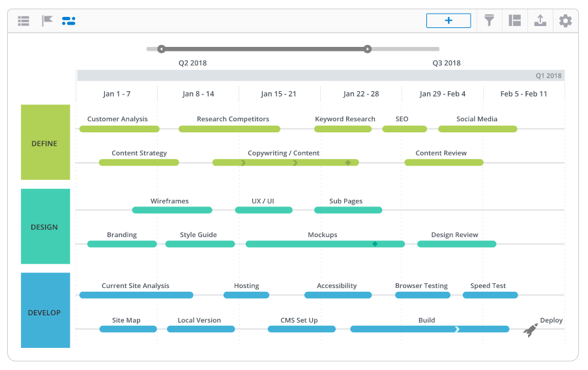Click the CMS Set Up bar
Viewport: 588px width, 370px height.
[x=302, y=329]
